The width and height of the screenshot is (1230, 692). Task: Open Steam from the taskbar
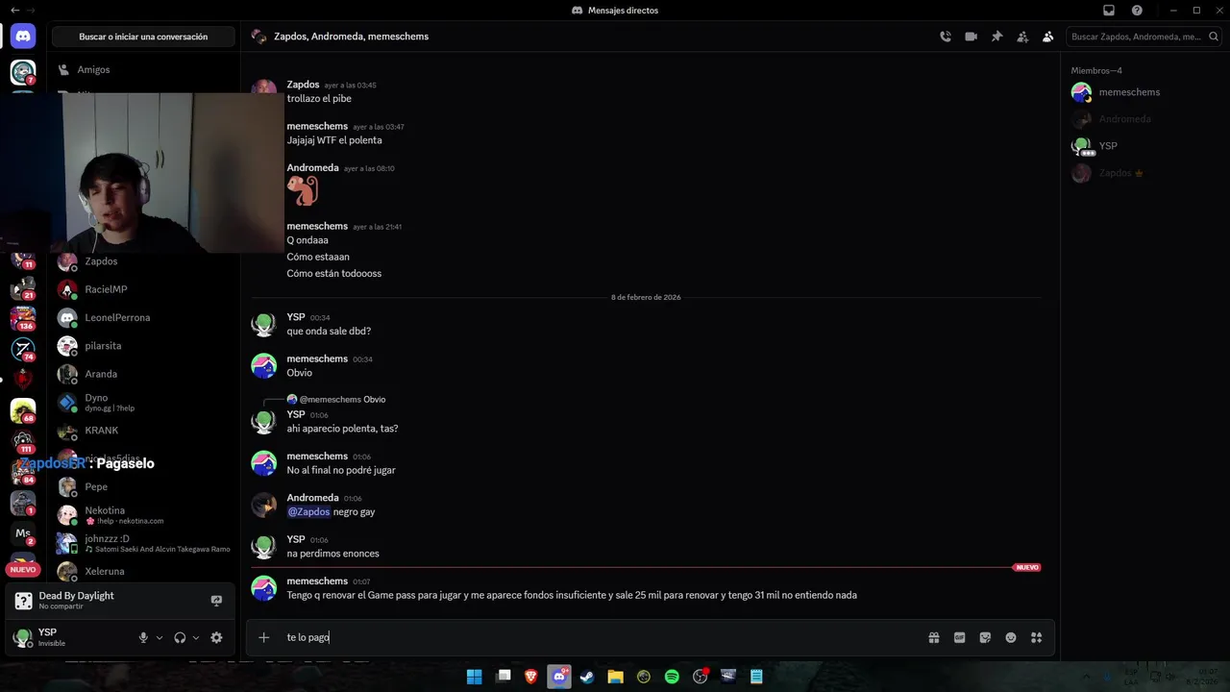[587, 677]
